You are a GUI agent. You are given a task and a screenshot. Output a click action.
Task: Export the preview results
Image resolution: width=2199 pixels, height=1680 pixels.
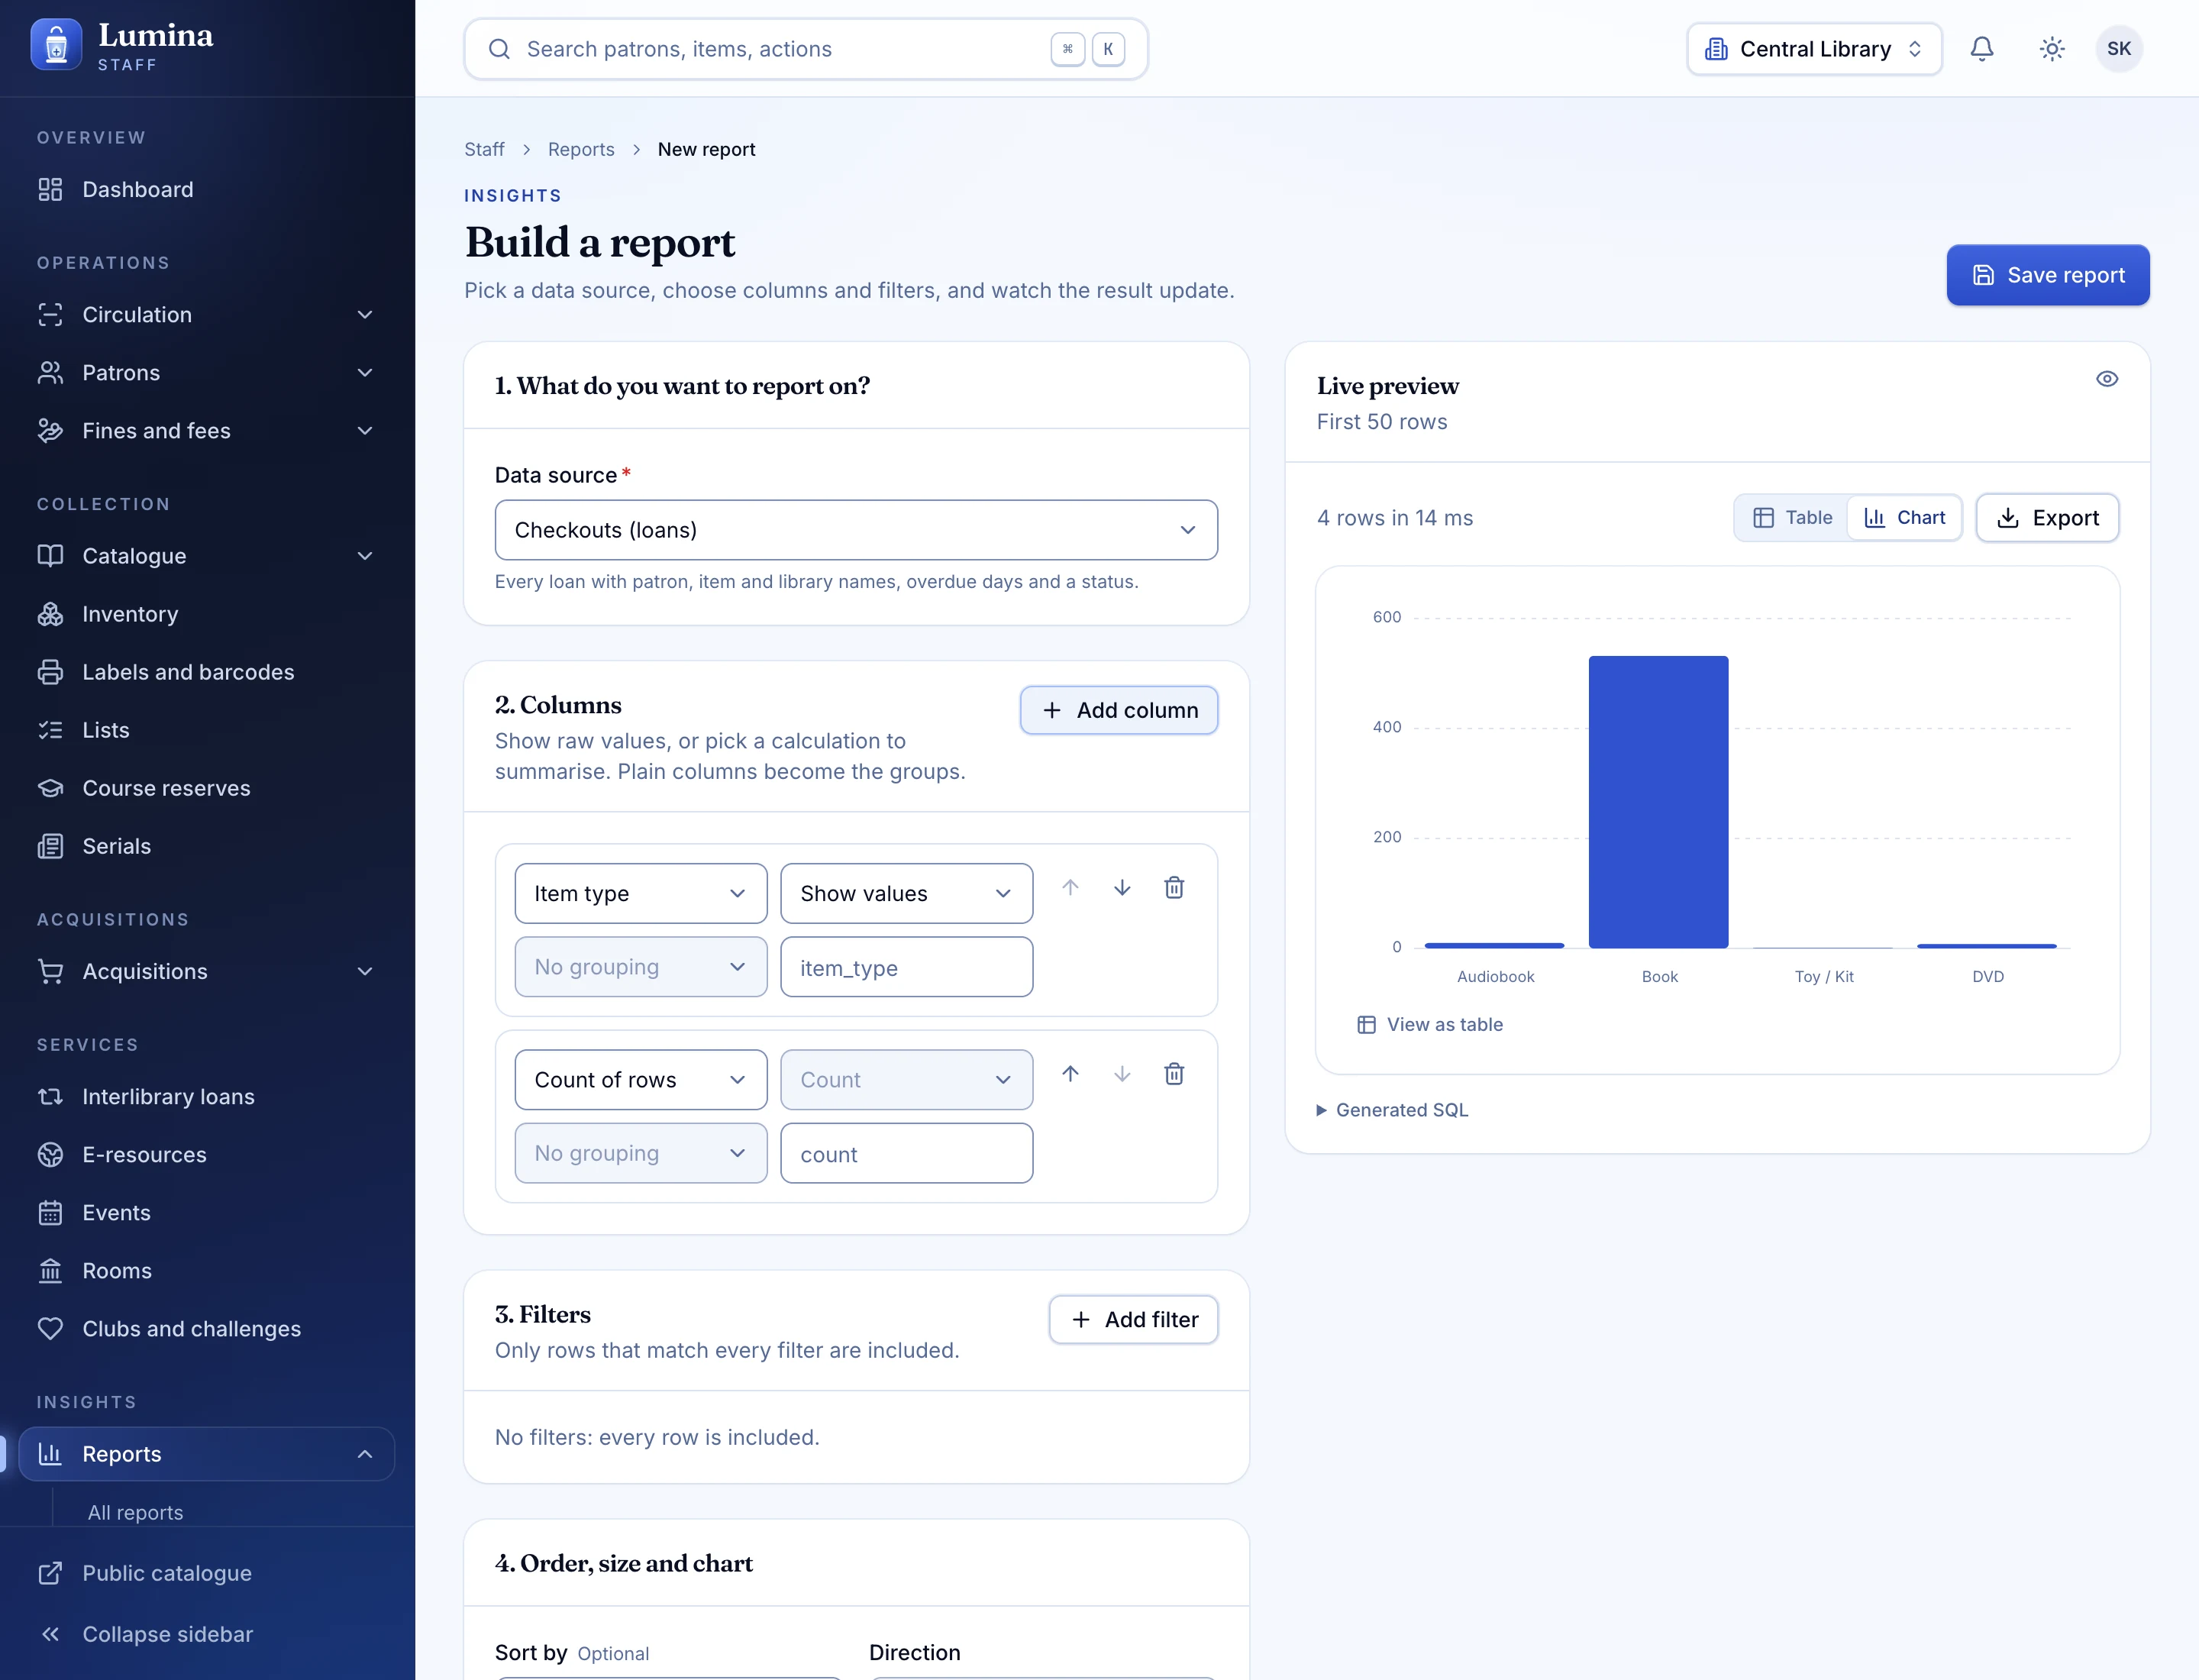point(2047,518)
